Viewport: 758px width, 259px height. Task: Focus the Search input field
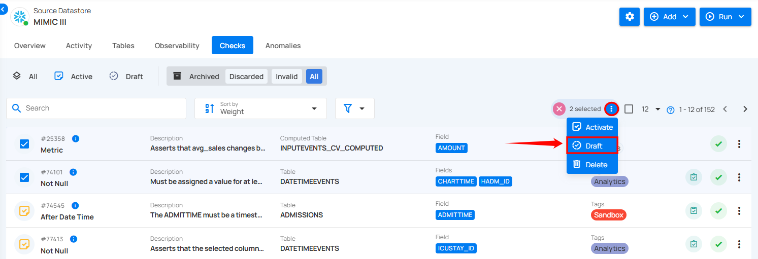point(96,108)
